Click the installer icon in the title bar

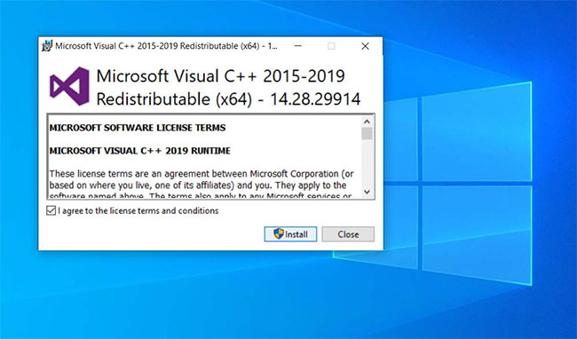47,46
